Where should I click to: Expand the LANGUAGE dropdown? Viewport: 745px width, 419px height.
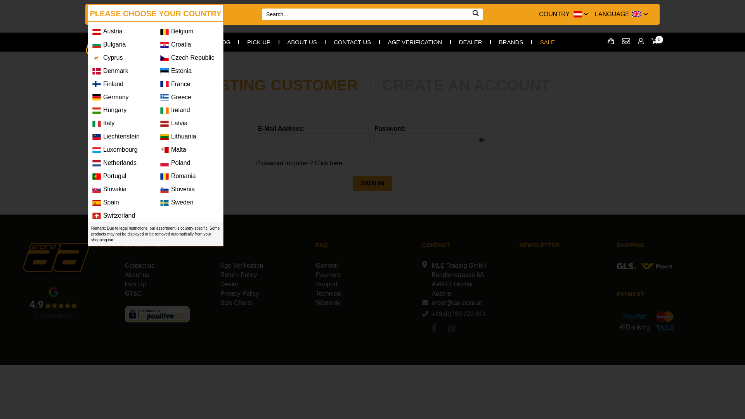point(621,14)
